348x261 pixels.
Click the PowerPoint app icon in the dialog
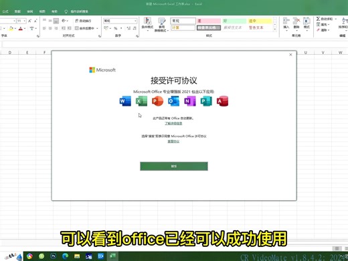pyautogui.click(x=157, y=101)
